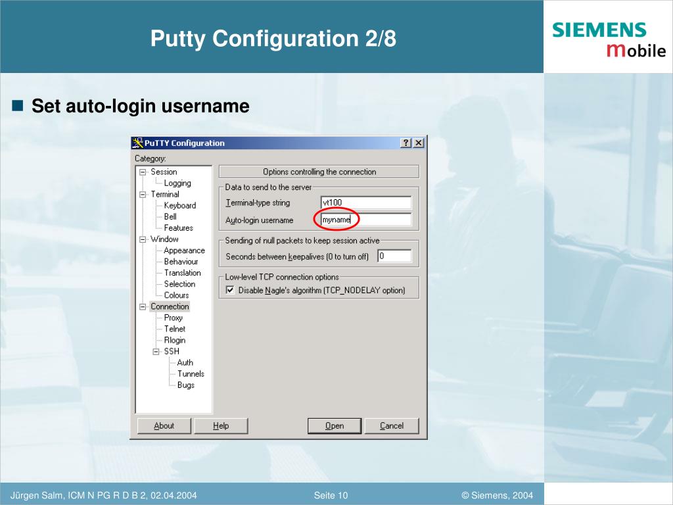
Task: Open the Features category
Action: pos(178,228)
